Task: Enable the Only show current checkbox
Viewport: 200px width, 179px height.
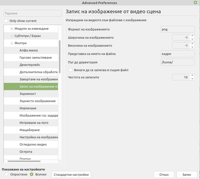Action: point(6,21)
